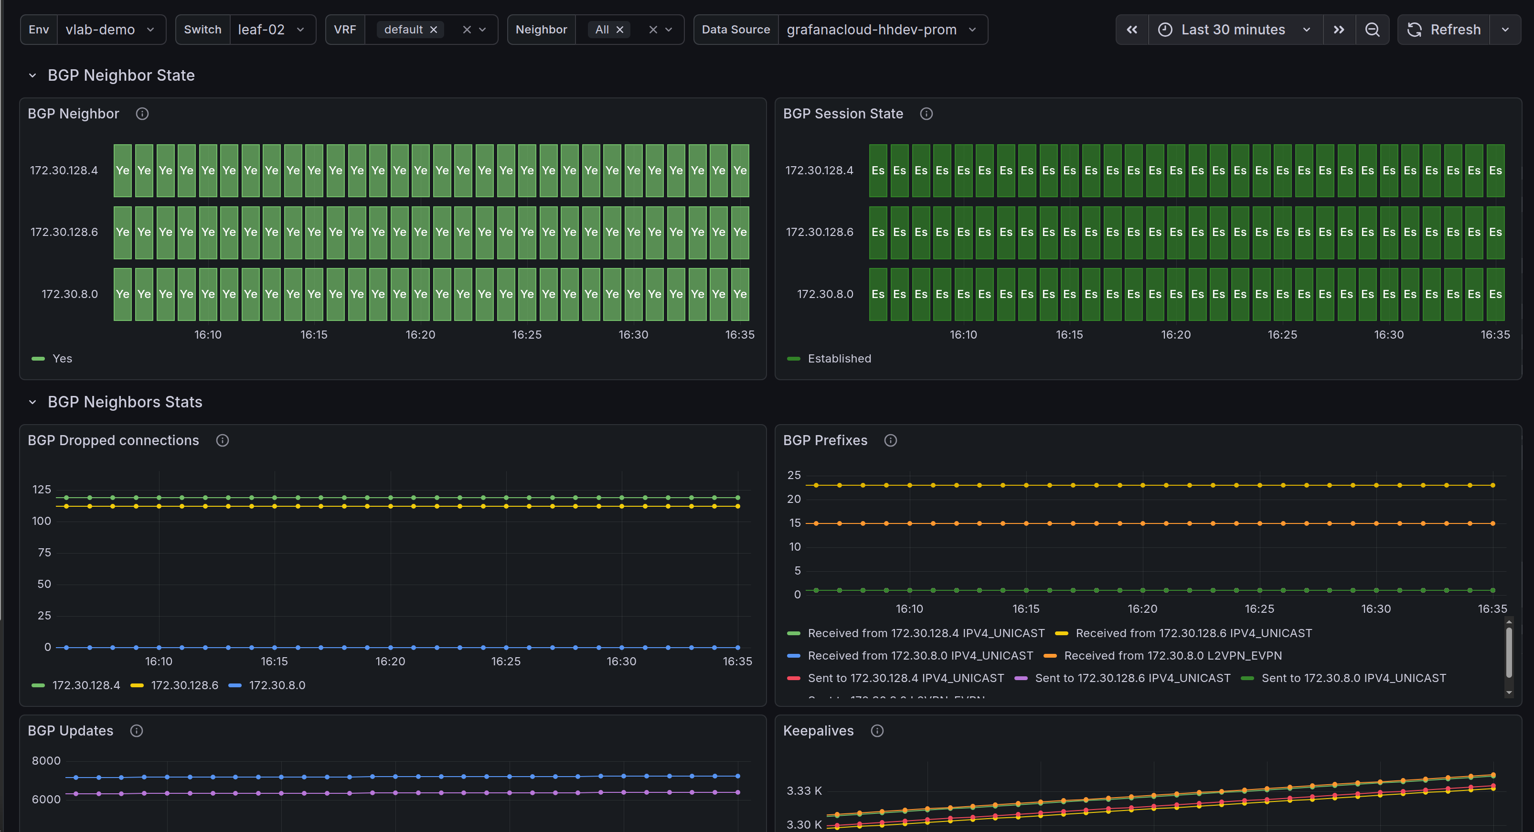
Task: Click the BGP Prefixes legend scrollbar
Action: click(1508, 653)
